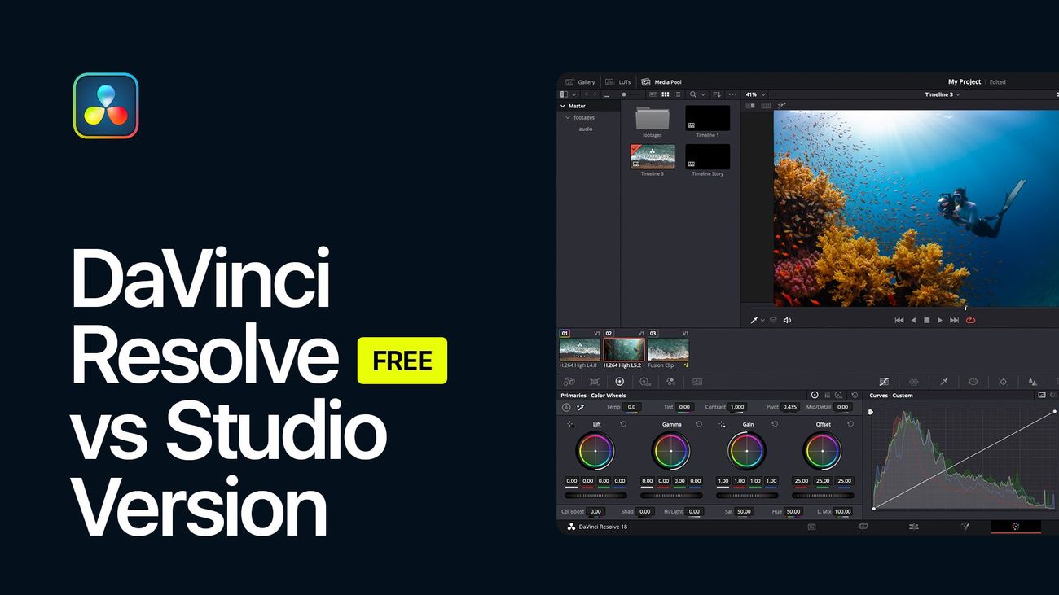Screen dimensions: 1059x595
Task: Open the Color Warper palette
Action: [913, 382]
